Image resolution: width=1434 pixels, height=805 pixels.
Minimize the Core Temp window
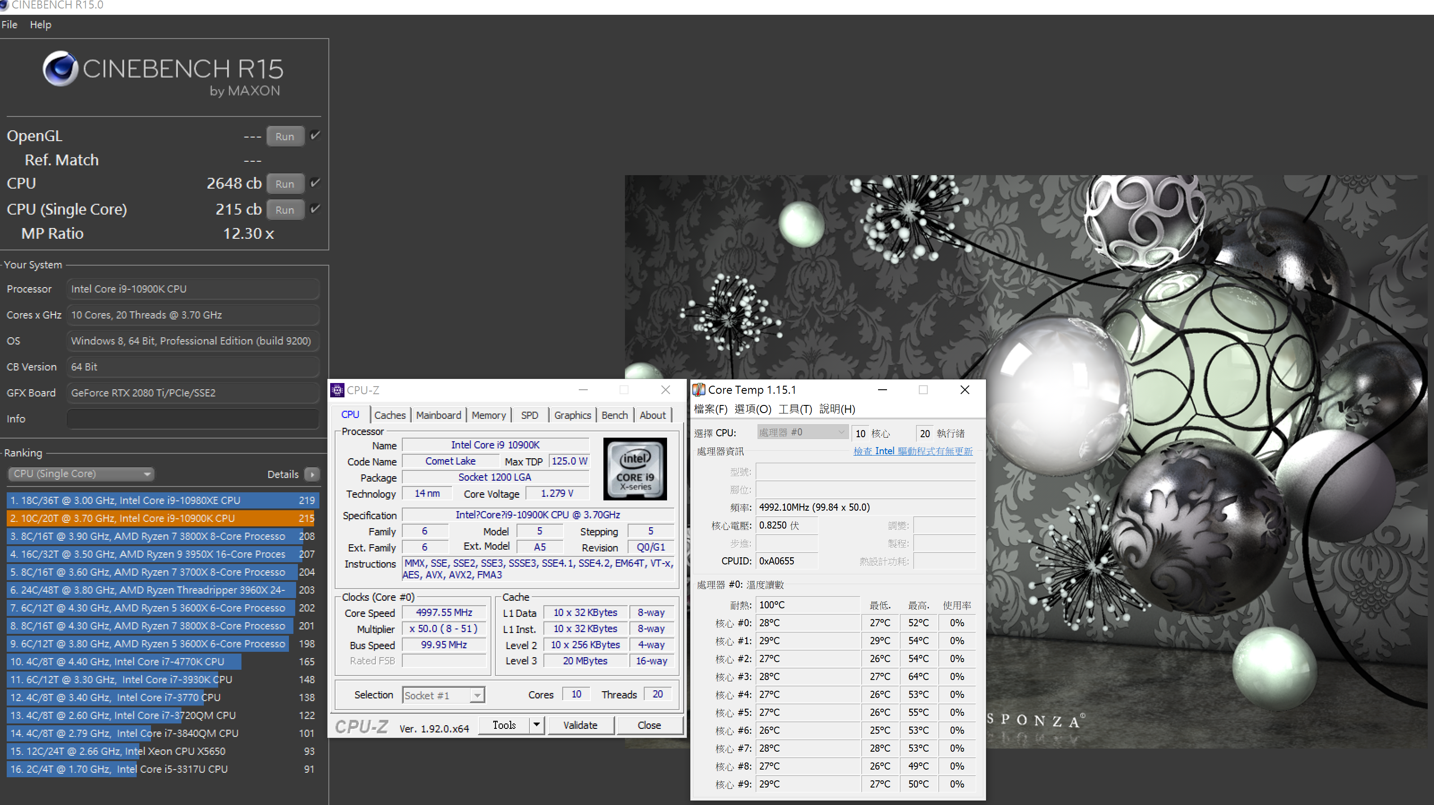coord(883,390)
